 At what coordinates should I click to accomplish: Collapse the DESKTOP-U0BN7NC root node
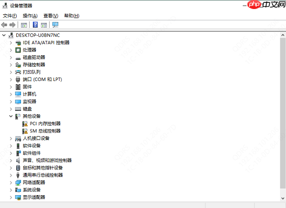click(4, 35)
